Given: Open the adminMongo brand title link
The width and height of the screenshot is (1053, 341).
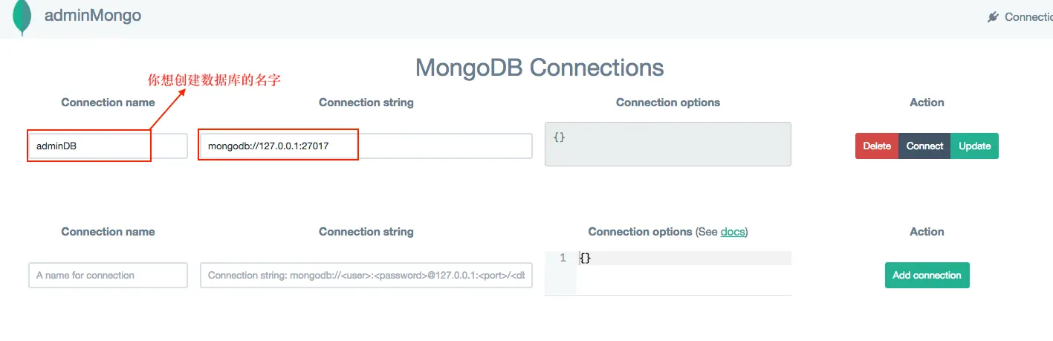Looking at the screenshot, I should 93,15.
